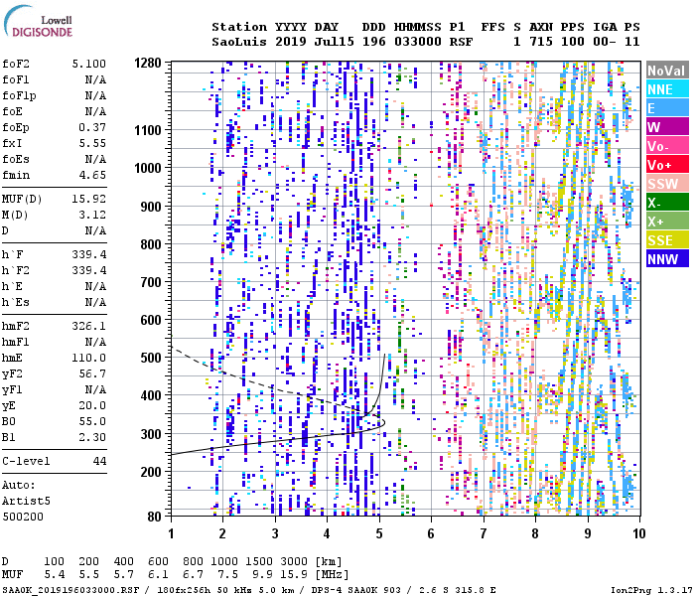Select the SSE yellow legend swatch

pyautogui.click(x=667, y=240)
